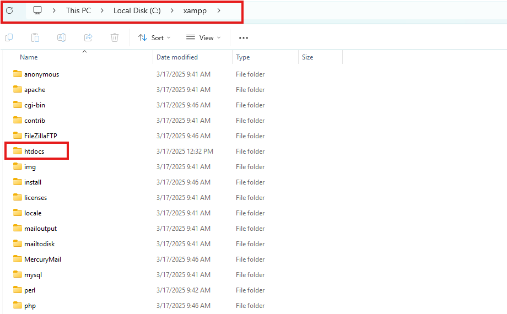Click the 'php' folder name
Viewport: 507px width, 314px height.
point(30,306)
